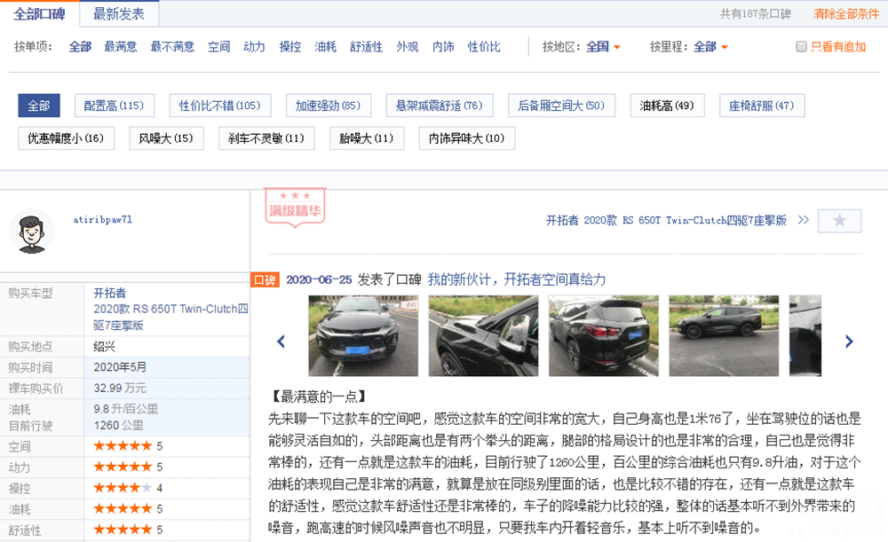Click the orange 口碑 label icon
888x542 pixels.
click(265, 279)
